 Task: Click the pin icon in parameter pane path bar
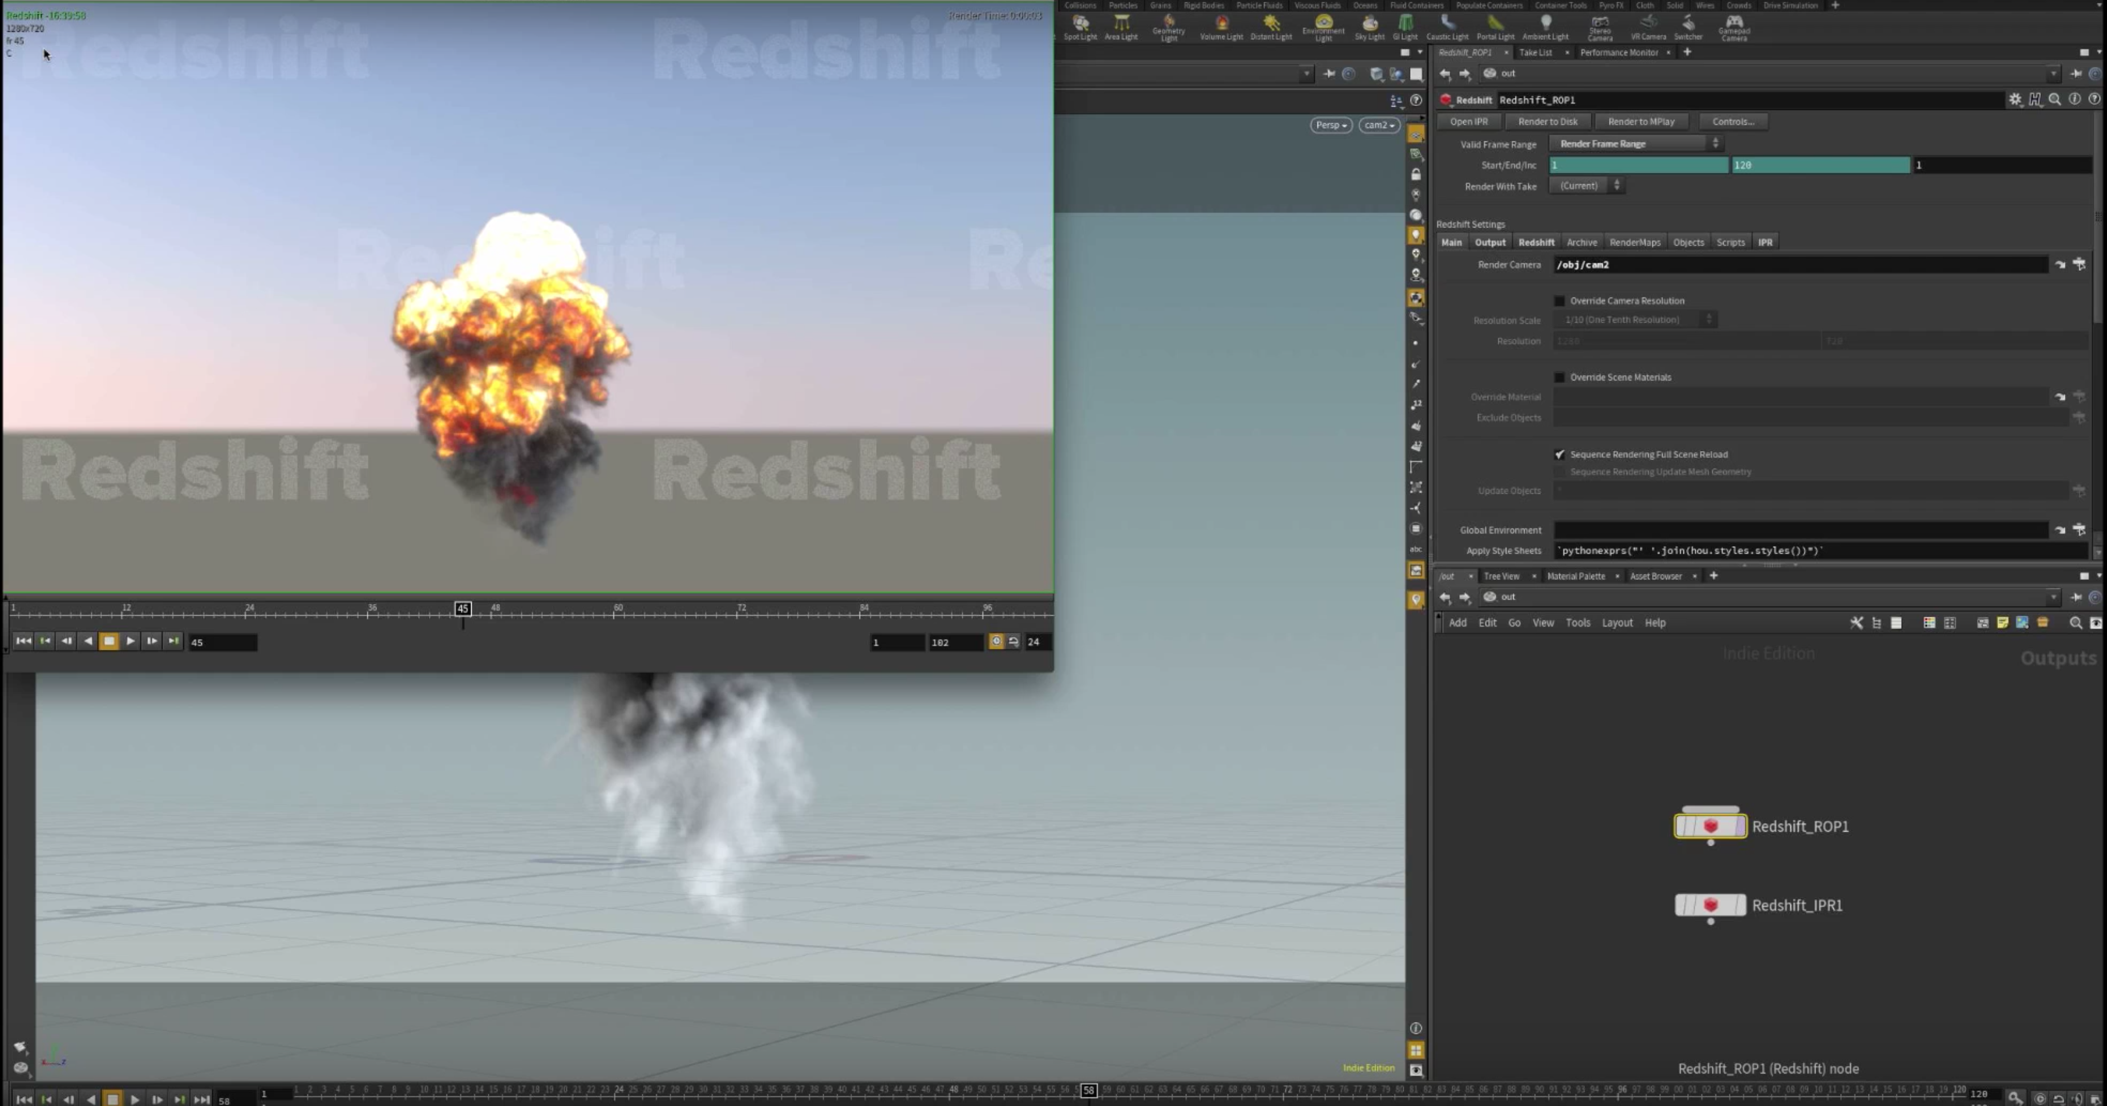[2076, 74]
